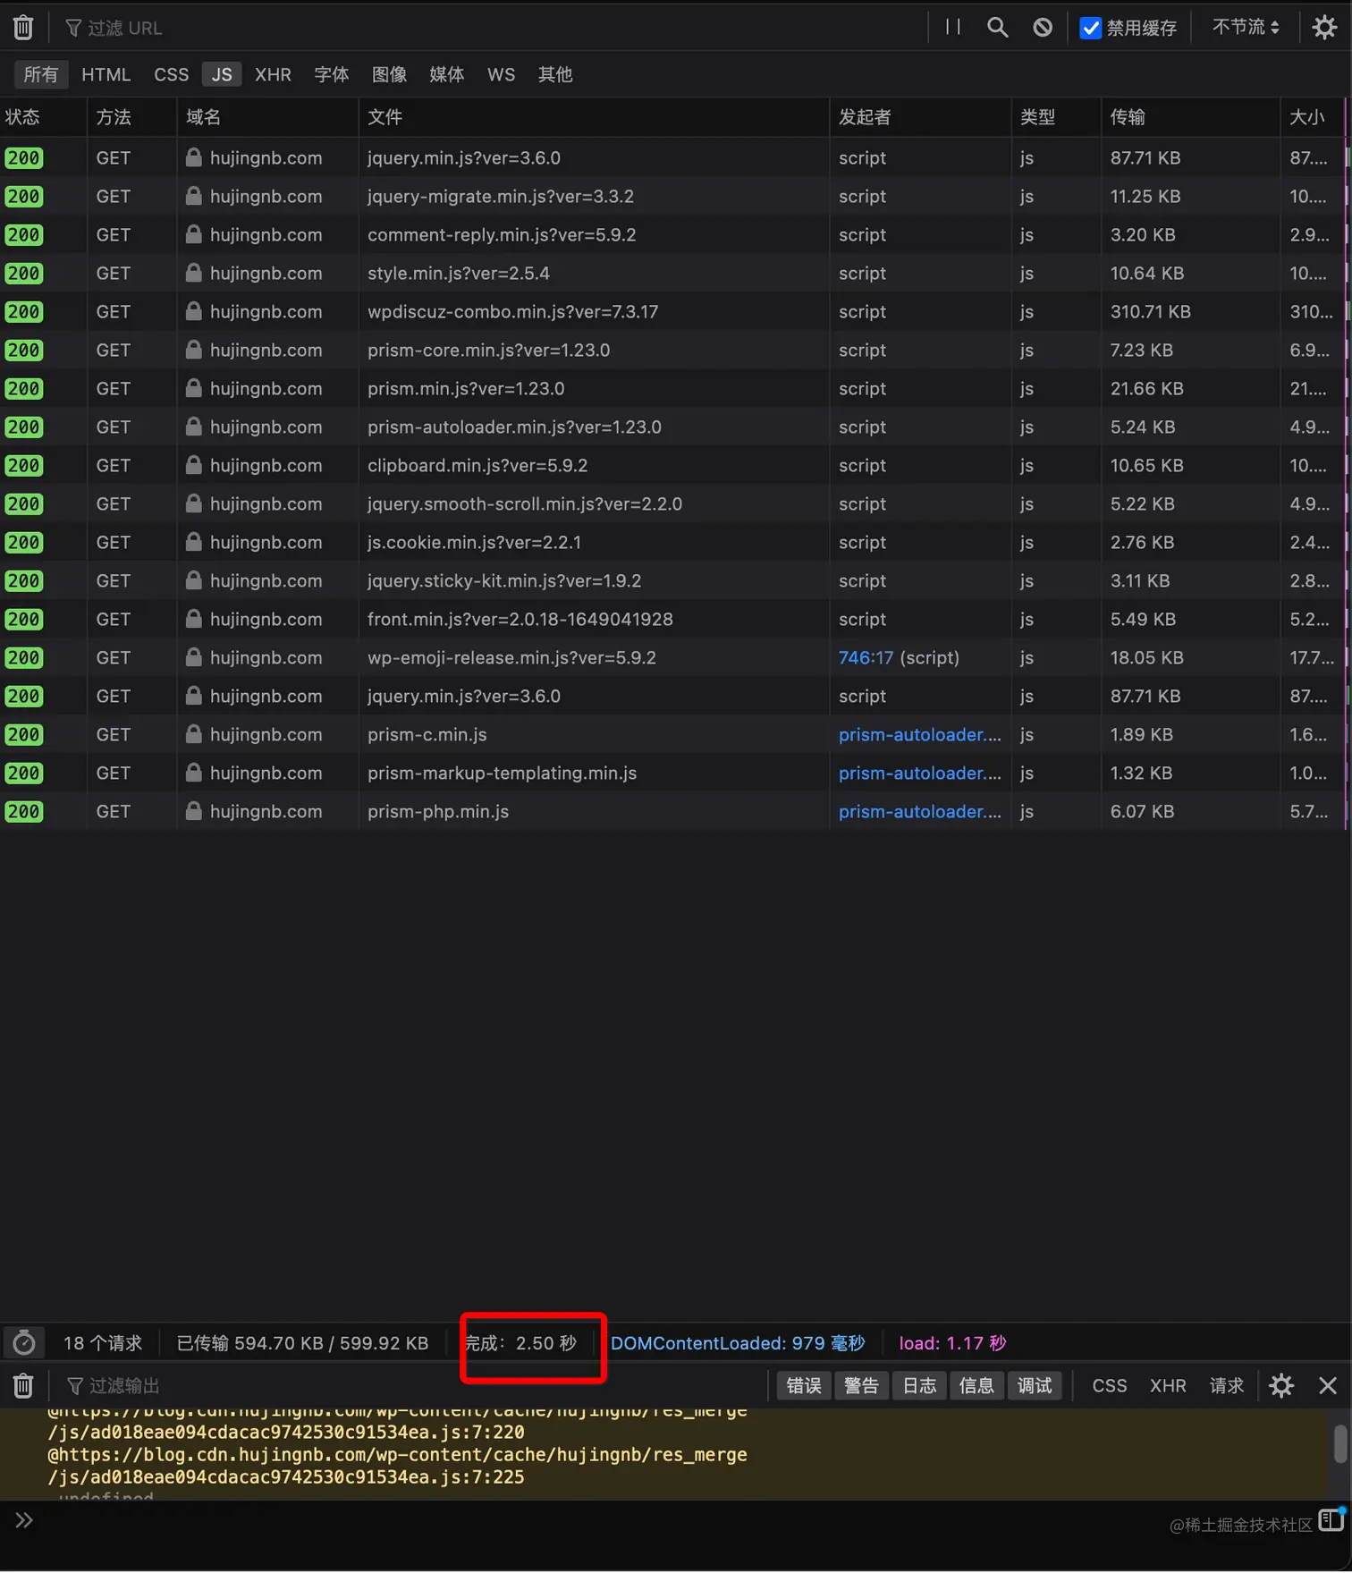The height and width of the screenshot is (1573, 1352).
Task: Open network settings gear icon
Action: [x=1324, y=28]
